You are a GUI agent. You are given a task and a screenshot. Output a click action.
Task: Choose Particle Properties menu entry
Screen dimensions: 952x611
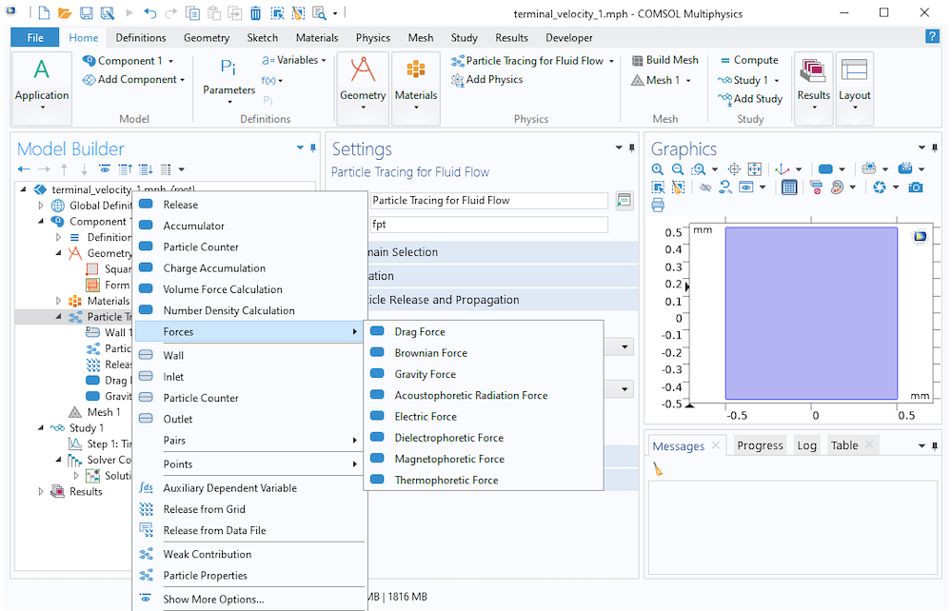[249, 575]
